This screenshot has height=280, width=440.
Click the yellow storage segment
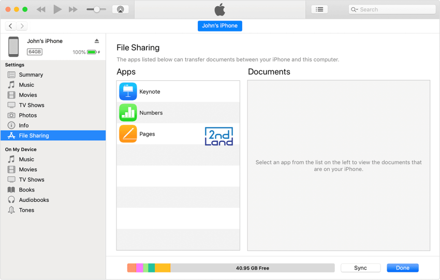tap(163, 268)
